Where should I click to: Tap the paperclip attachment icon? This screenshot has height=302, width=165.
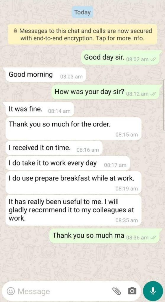coord(117,291)
